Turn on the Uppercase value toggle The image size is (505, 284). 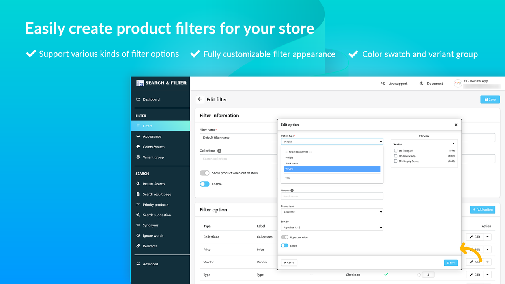pyautogui.click(x=284, y=237)
